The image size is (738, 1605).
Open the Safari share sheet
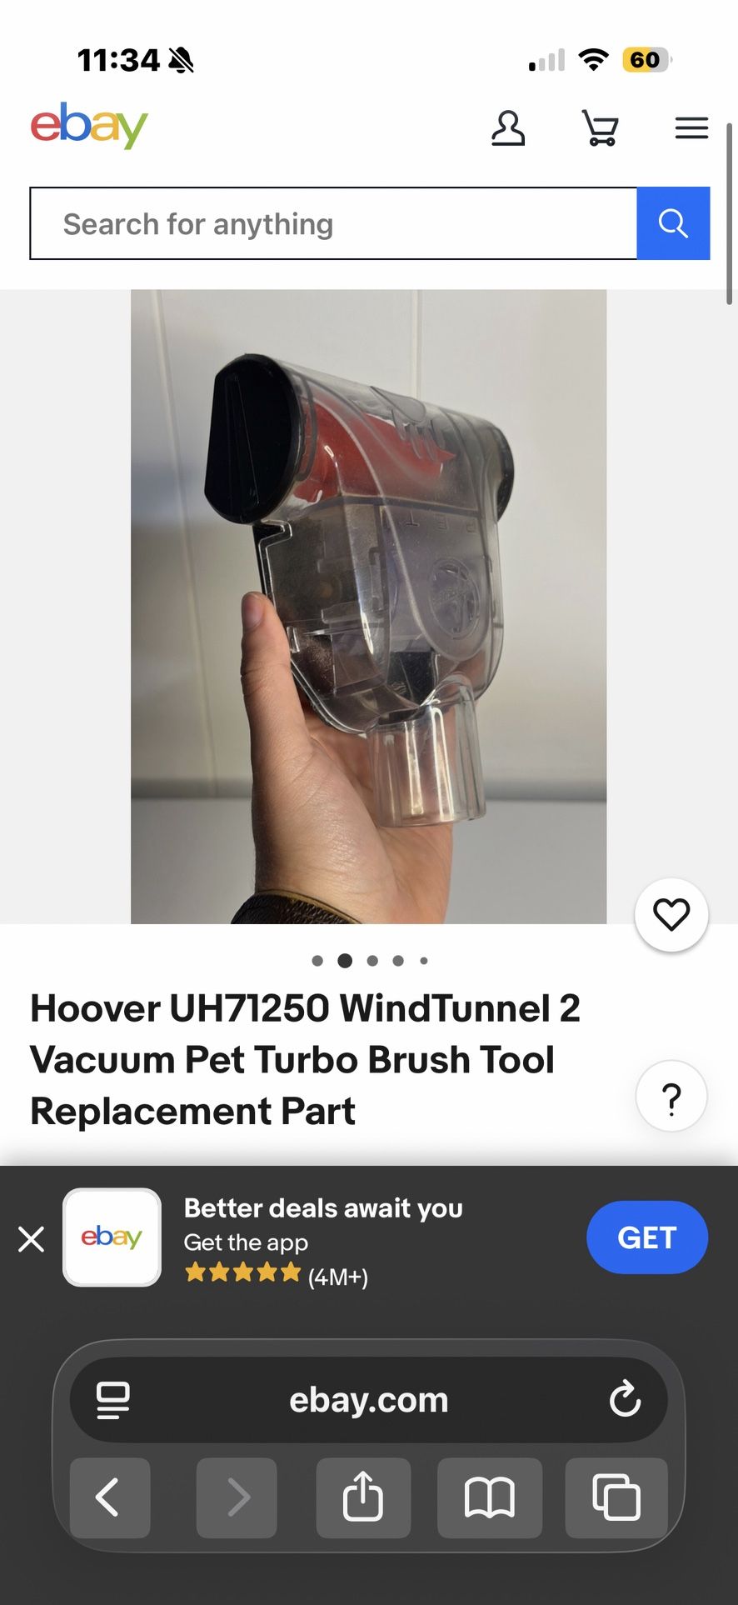click(363, 1497)
